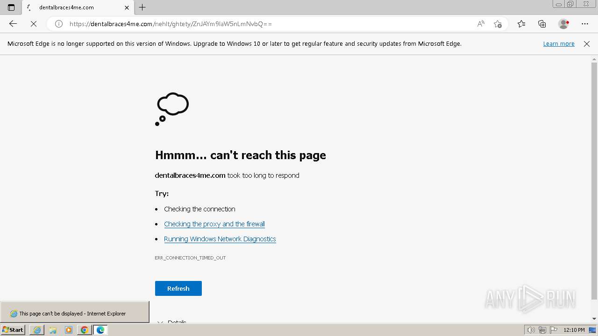Select the dentalbraces4me.com browser tab
This screenshot has height=336, width=598.
coord(78,7)
